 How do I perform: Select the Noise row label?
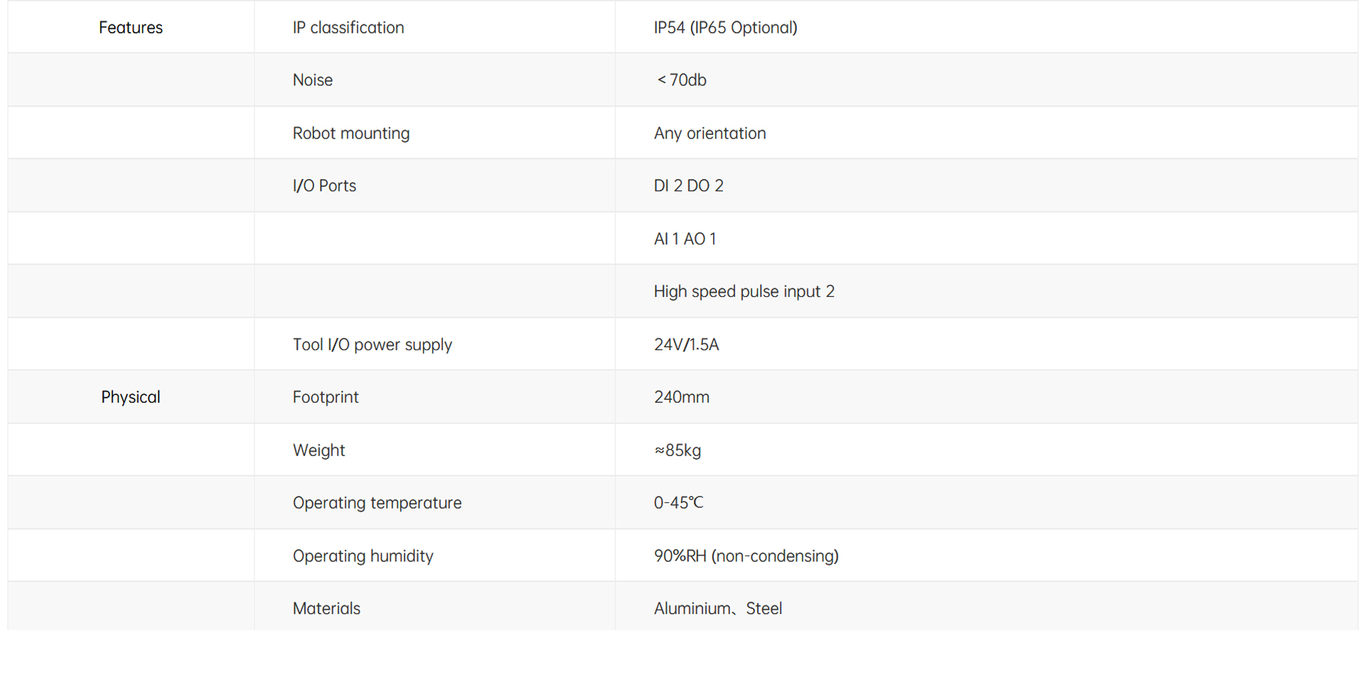(x=313, y=80)
